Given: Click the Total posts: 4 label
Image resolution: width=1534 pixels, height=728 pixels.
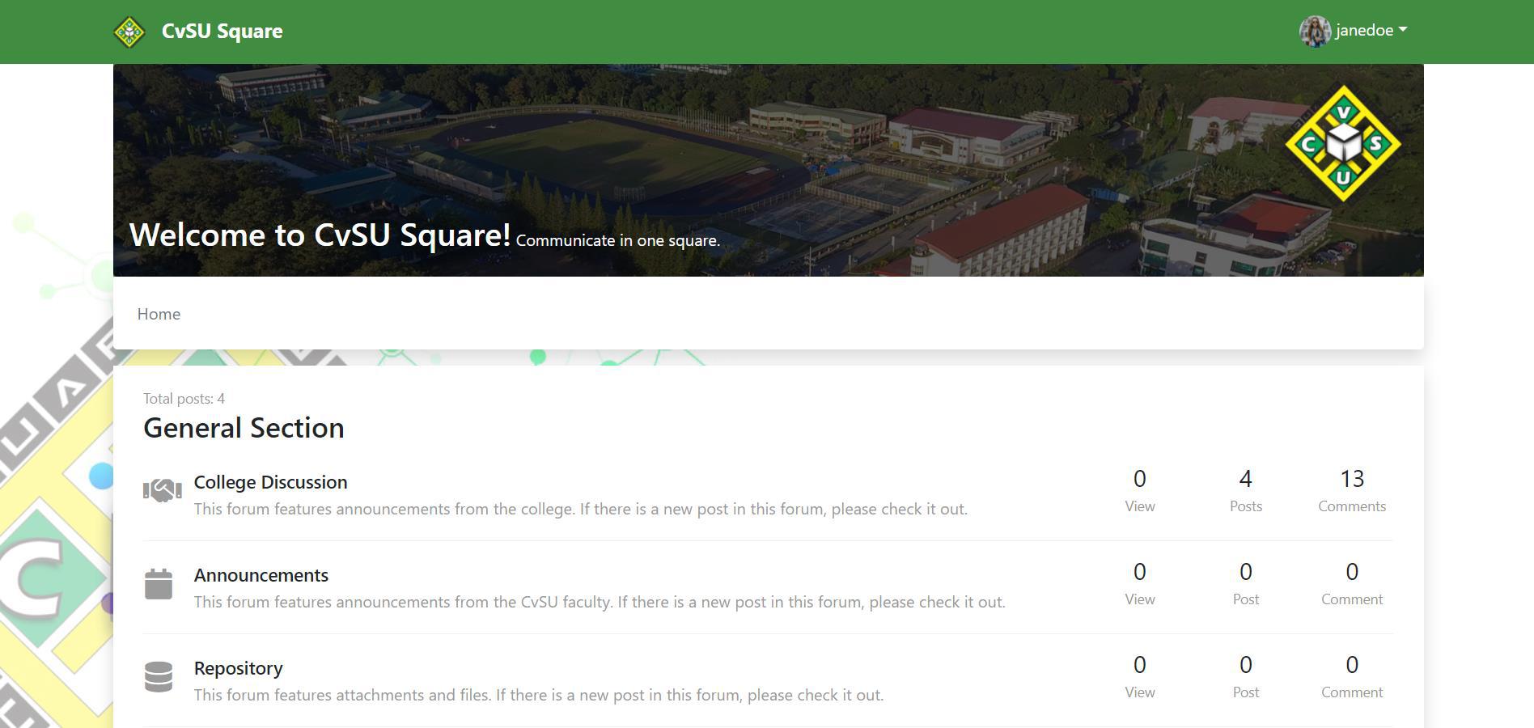Looking at the screenshot, I should (x=183, y=398).
